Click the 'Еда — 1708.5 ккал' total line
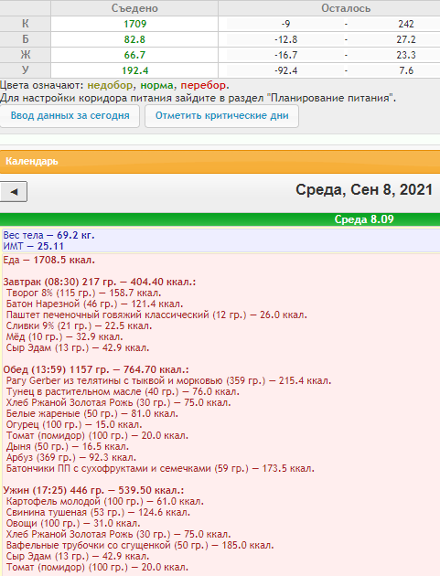Screen dimensions: 440x576 click(49, 260)
